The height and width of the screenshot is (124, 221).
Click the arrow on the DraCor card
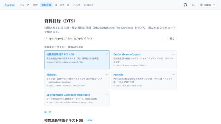pyautogui.click(x=173, y=54)
